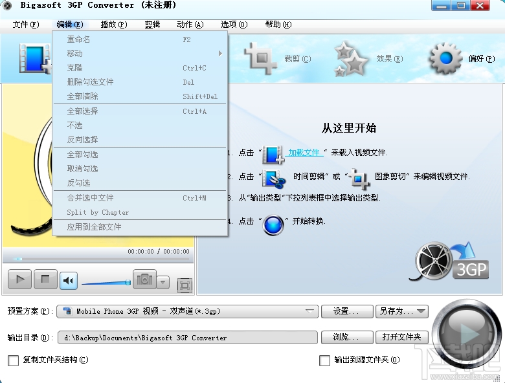Choose 全部清除 menu entry
The height and width of the screenshot is (383, 505).
[140, 96]
